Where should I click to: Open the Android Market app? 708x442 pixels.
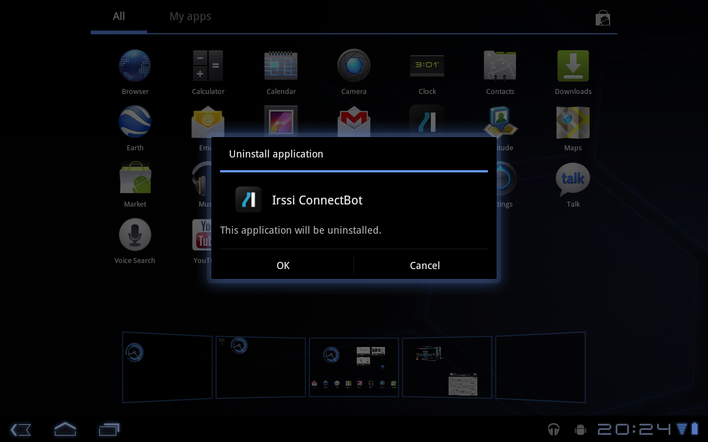(x=135, y=178)
